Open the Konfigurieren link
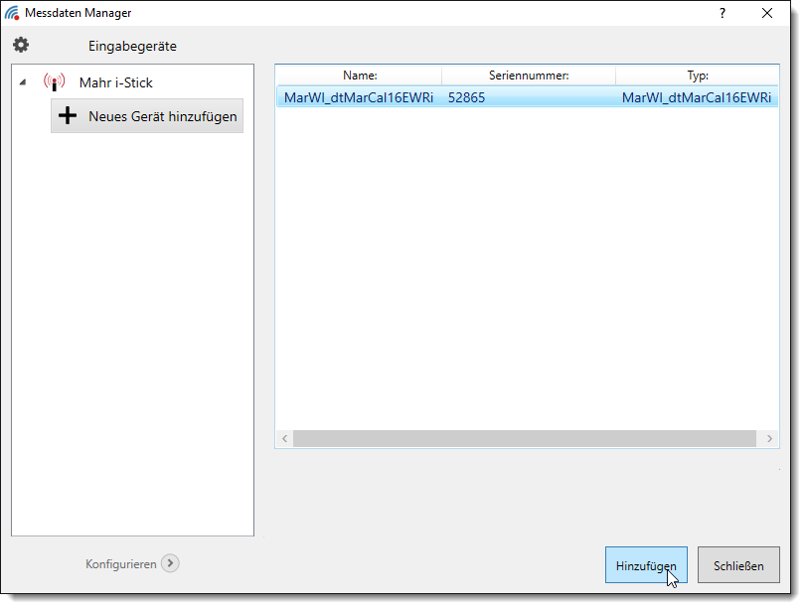Viewport: 806px width, 609px height. pos(120,563)
